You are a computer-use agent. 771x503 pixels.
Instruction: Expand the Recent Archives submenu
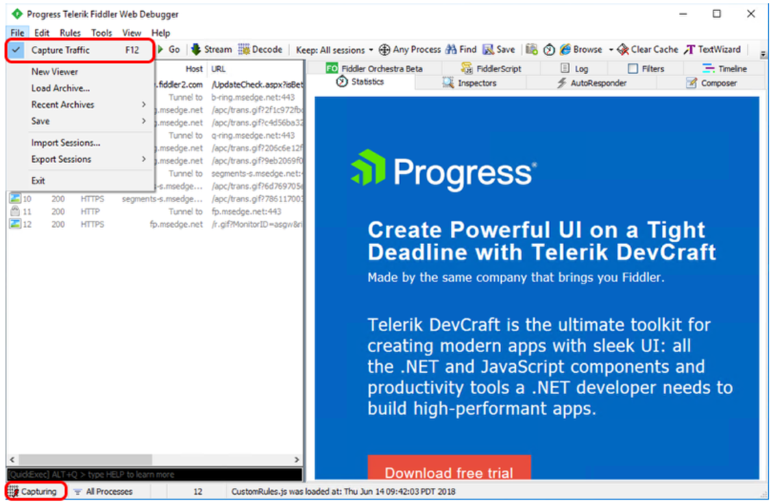[62, 104]
